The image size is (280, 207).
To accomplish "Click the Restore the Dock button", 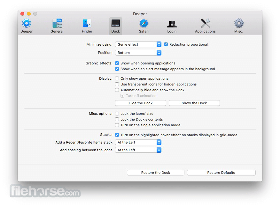I will (156, 173).
